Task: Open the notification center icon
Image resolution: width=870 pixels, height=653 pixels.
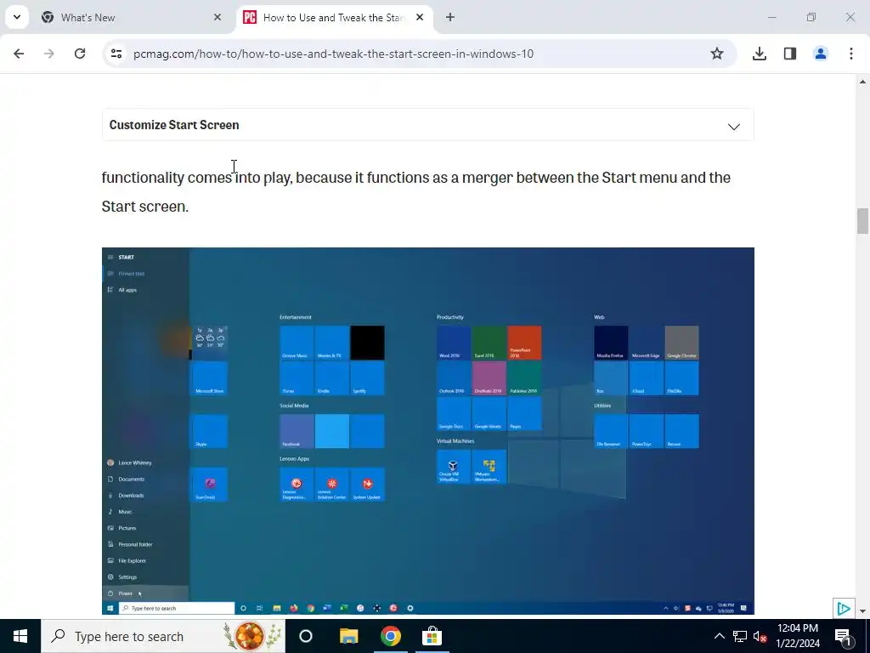Action: tap(843, 636)
